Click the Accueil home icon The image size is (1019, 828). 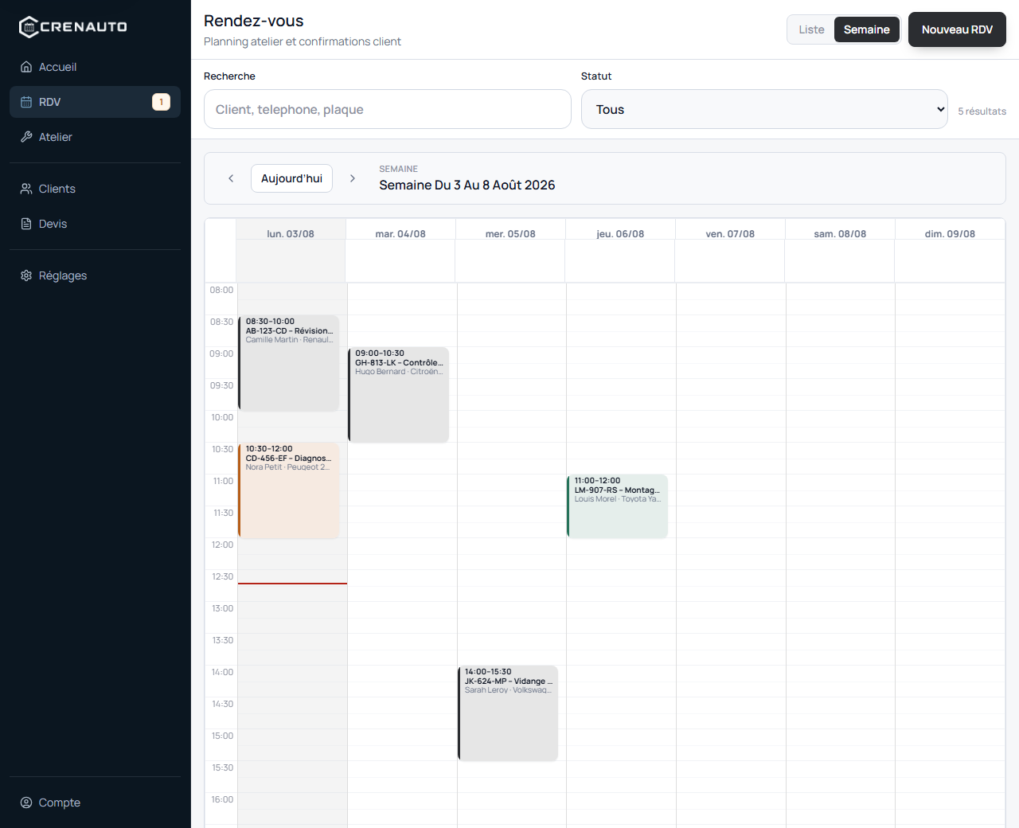coord(26,67)
